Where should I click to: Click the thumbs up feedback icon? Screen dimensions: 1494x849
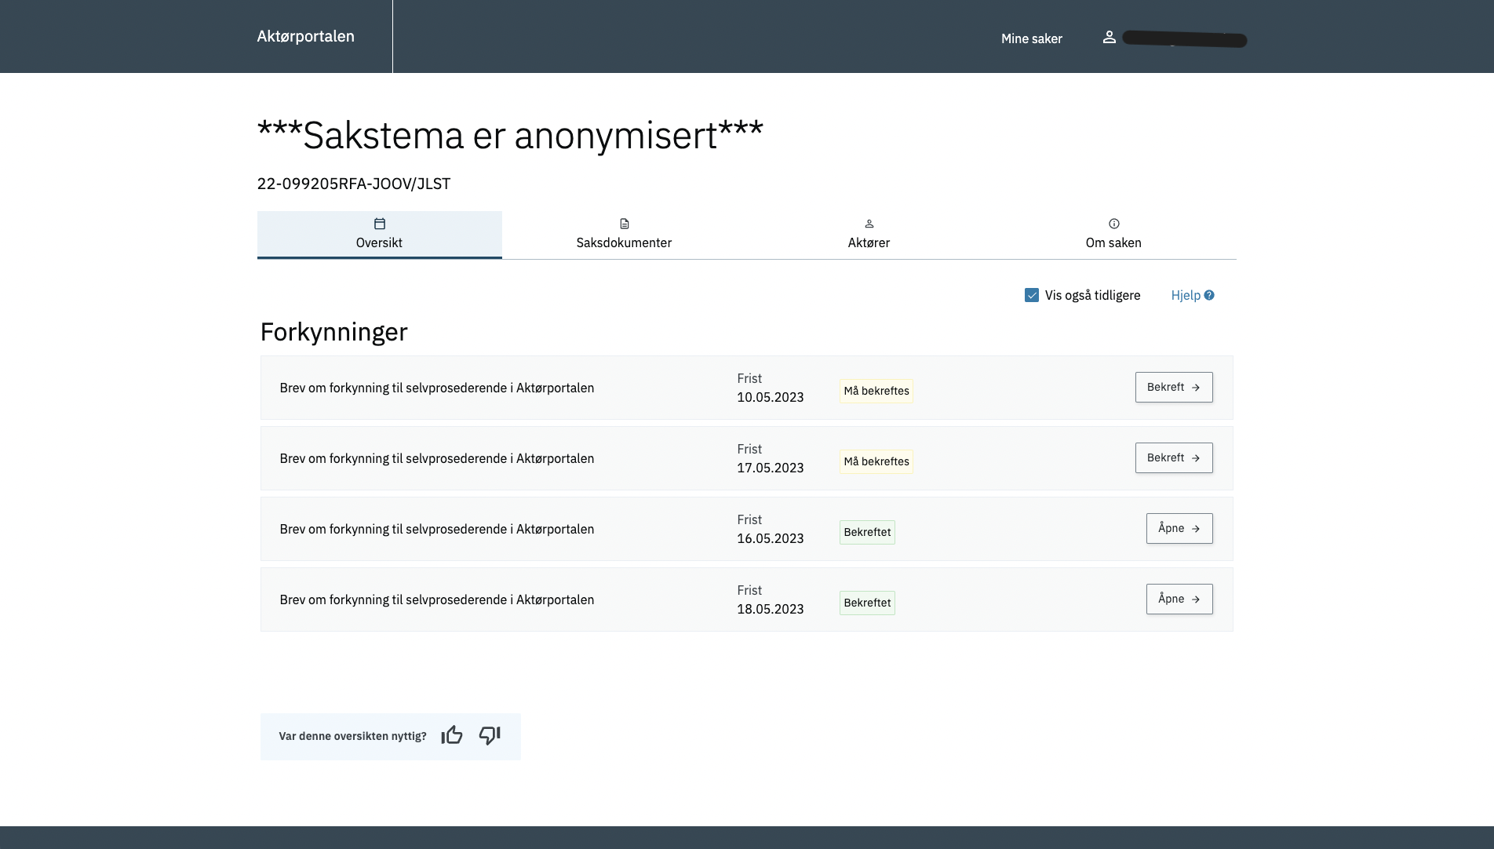coord(452,735)
